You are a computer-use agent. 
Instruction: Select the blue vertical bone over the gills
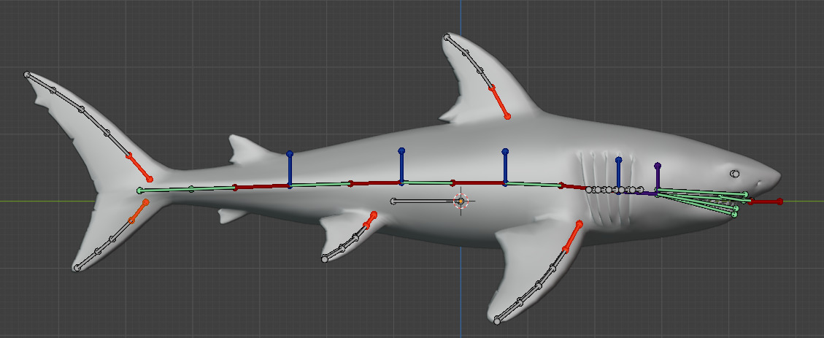618,176
